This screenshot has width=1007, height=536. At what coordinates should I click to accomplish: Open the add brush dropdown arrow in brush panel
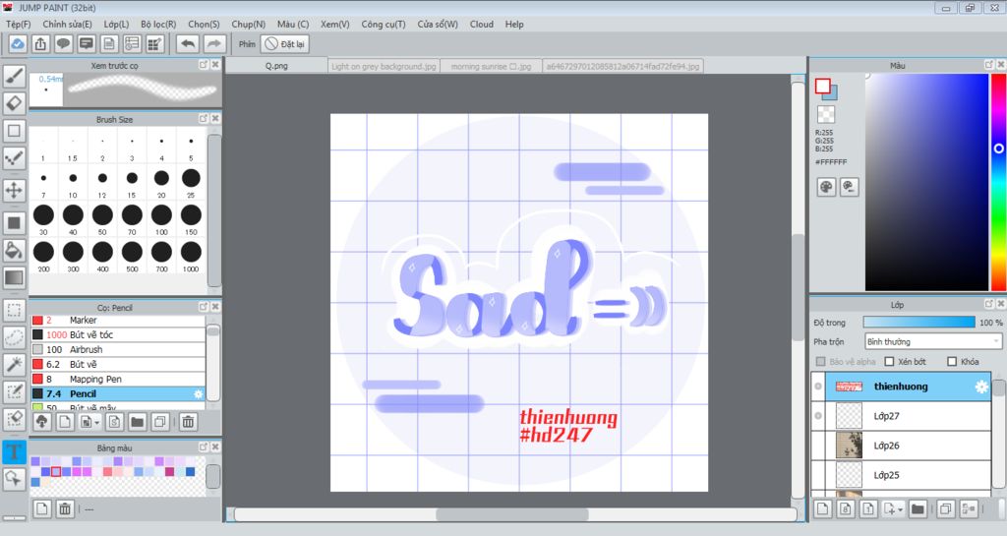[x=97, y=422]
